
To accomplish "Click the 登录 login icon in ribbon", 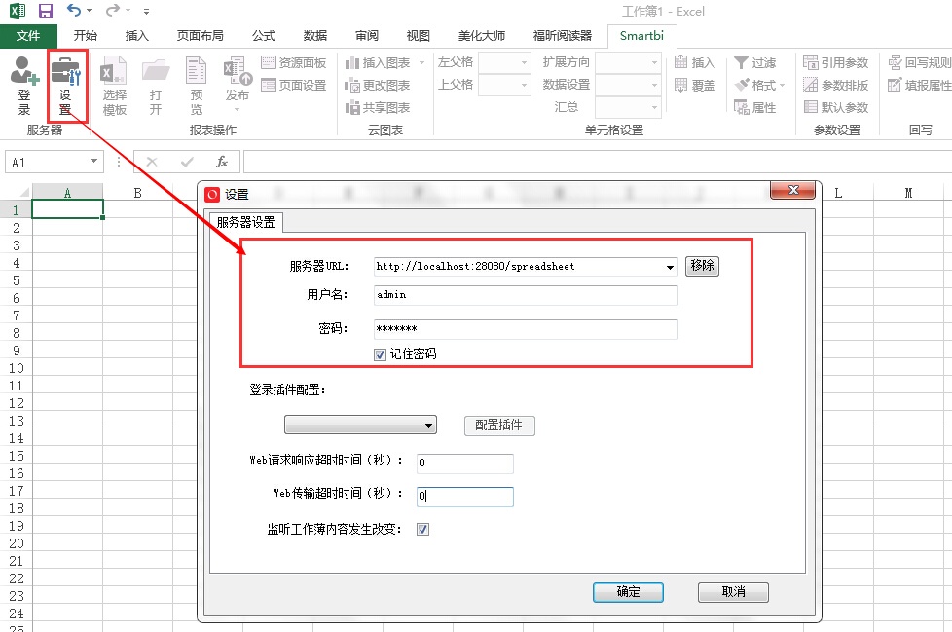I will [24, 85].
